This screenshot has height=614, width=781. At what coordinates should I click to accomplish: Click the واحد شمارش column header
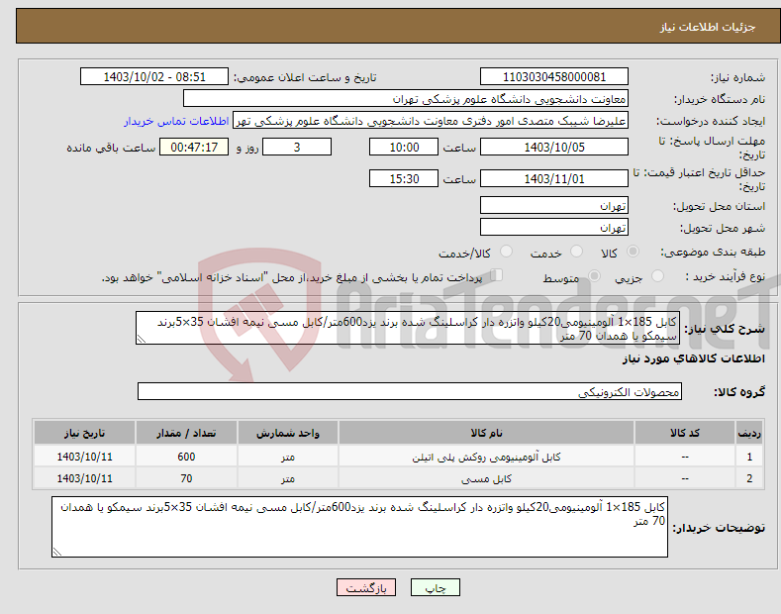288,433
